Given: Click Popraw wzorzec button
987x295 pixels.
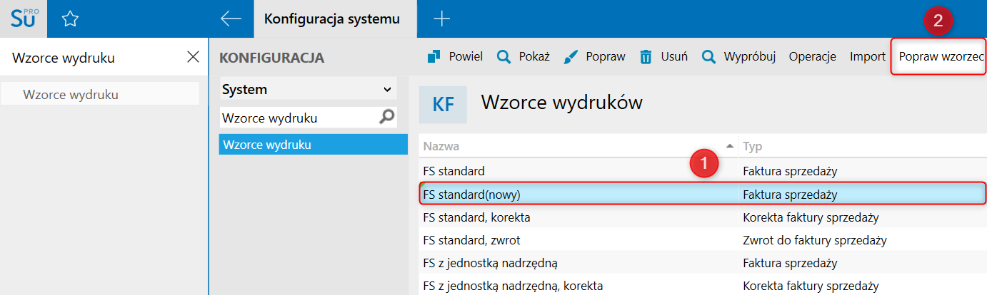Looking at the screenshot, I should click(x=941, y=57).
